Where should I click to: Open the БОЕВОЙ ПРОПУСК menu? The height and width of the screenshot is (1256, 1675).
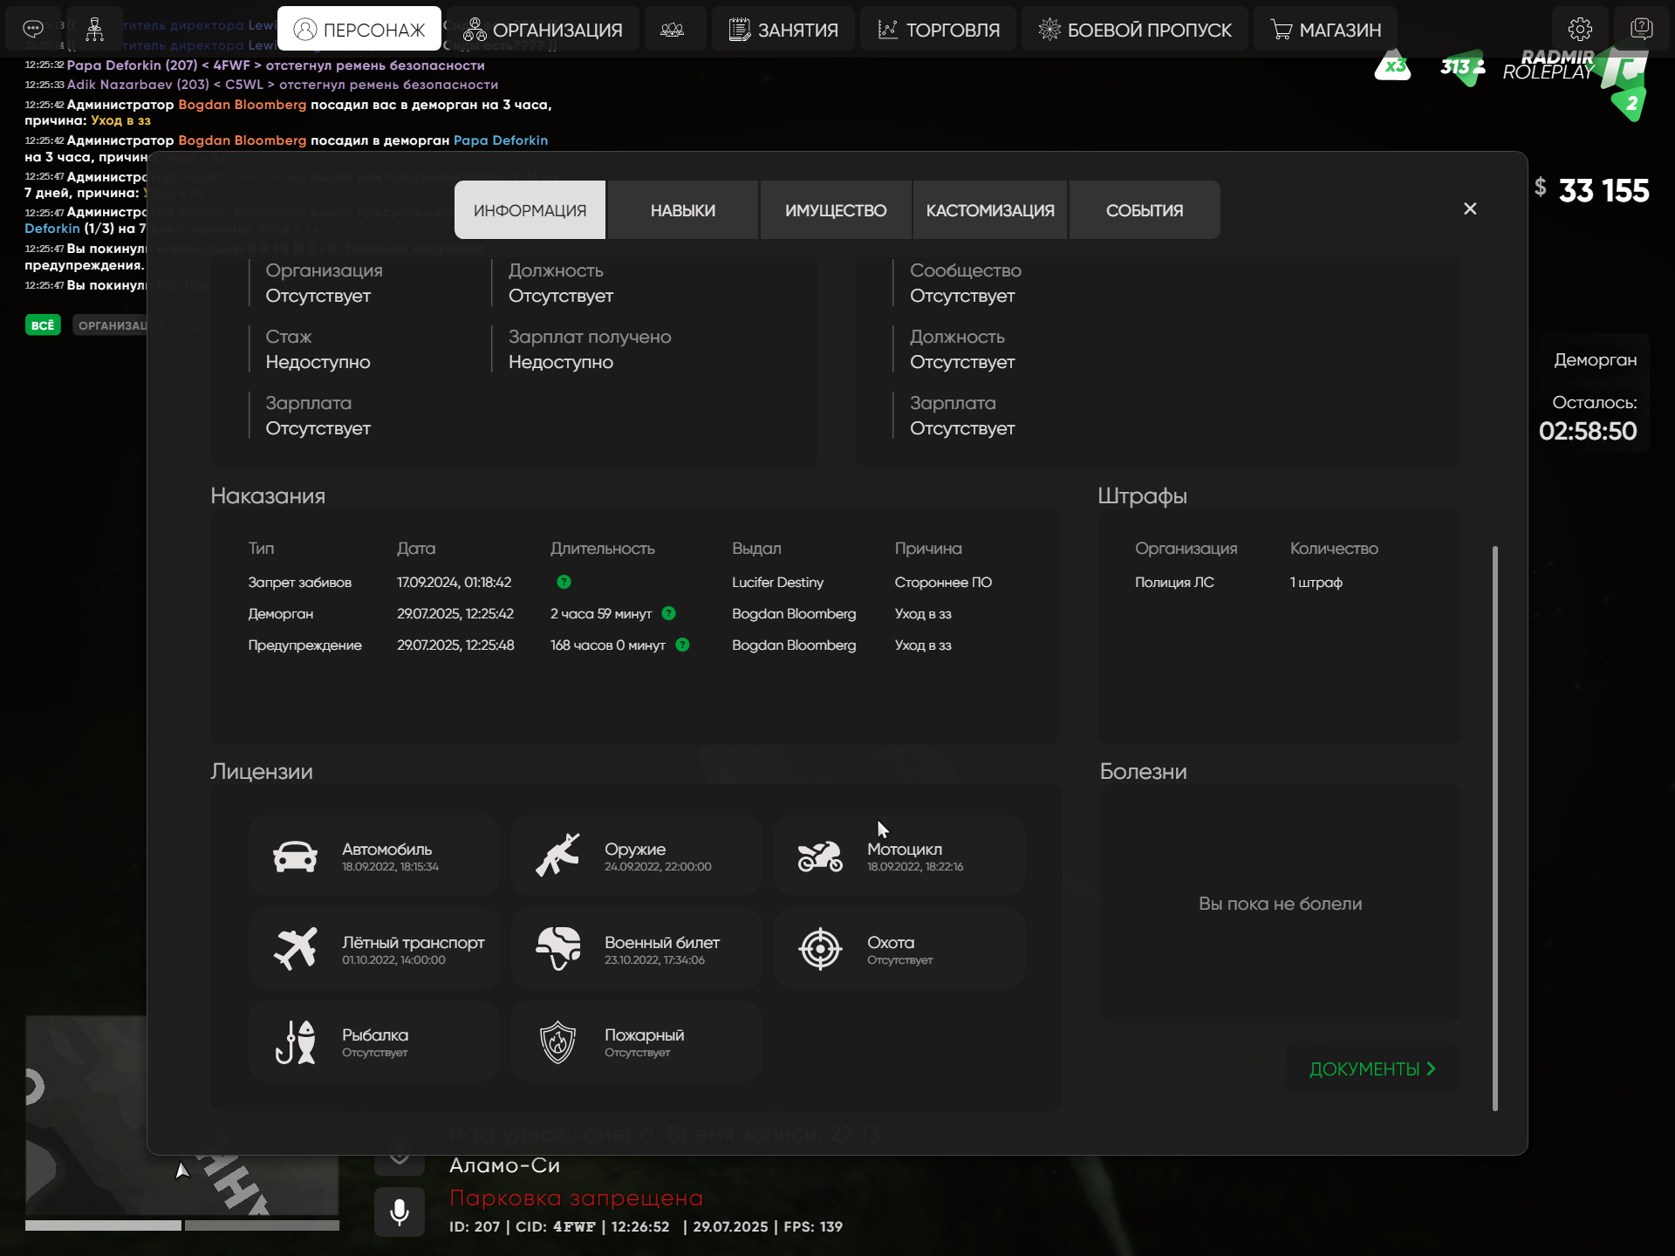pyautogui.click(x=1134, y=30)
